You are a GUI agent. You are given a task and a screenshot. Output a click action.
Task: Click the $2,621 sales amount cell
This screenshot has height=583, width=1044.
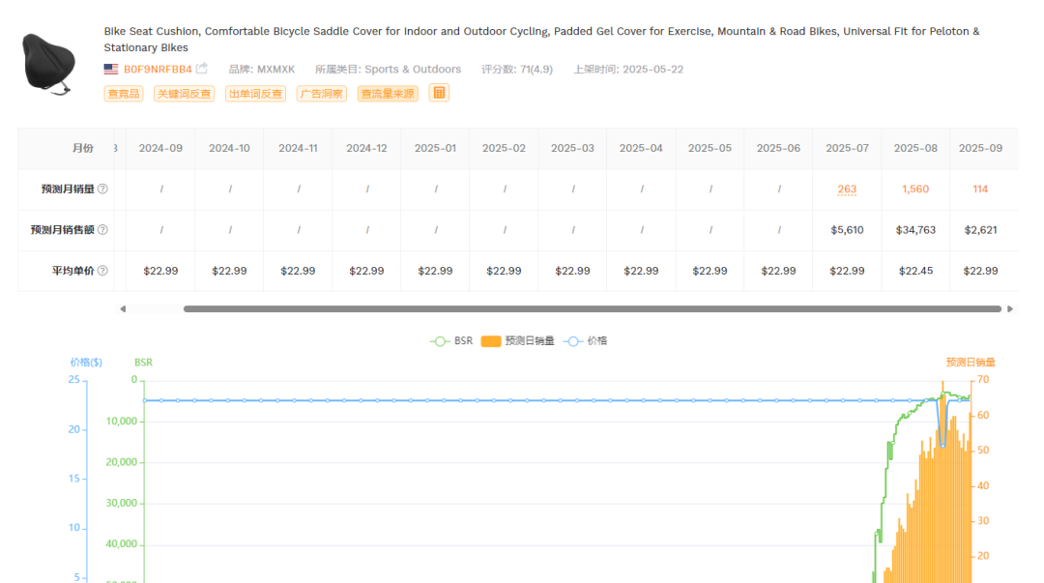click(980, 230)
